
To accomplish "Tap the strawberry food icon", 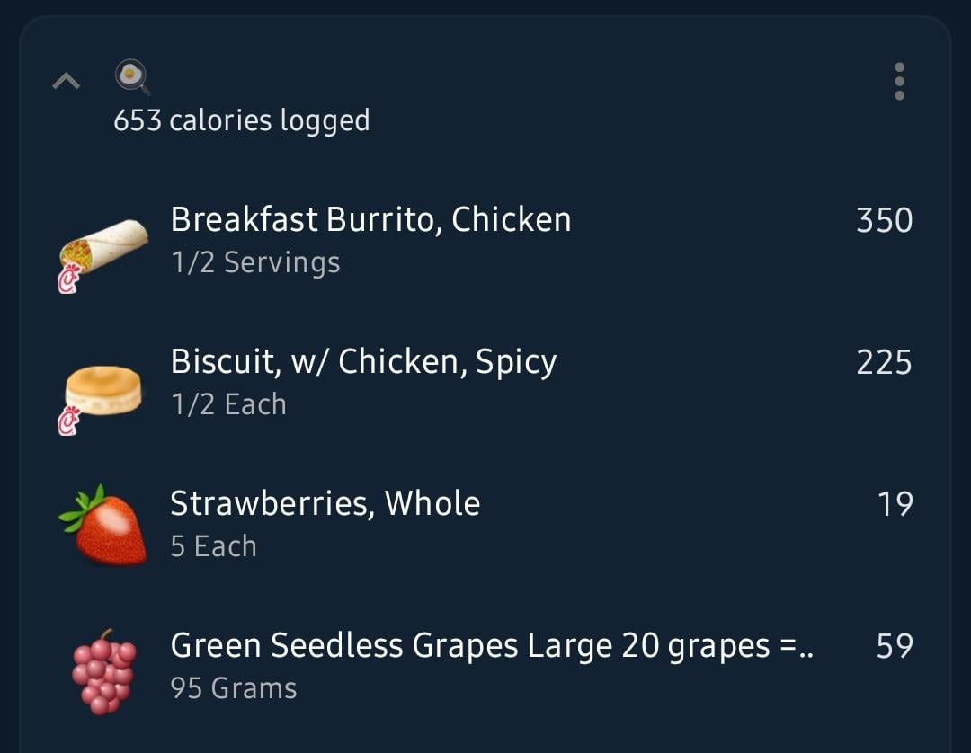I will [102, 526].
